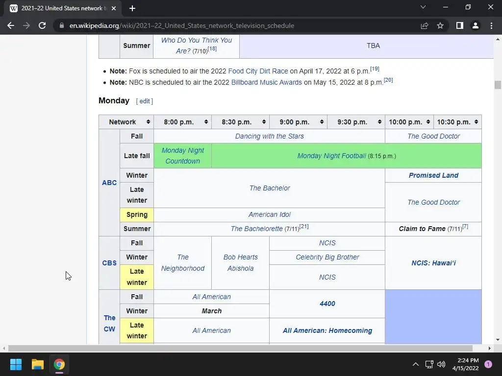The width and height of the screenshot is (502, 376).
Task: Open citation [21] beside The Bachelorette
Action: 304,226
